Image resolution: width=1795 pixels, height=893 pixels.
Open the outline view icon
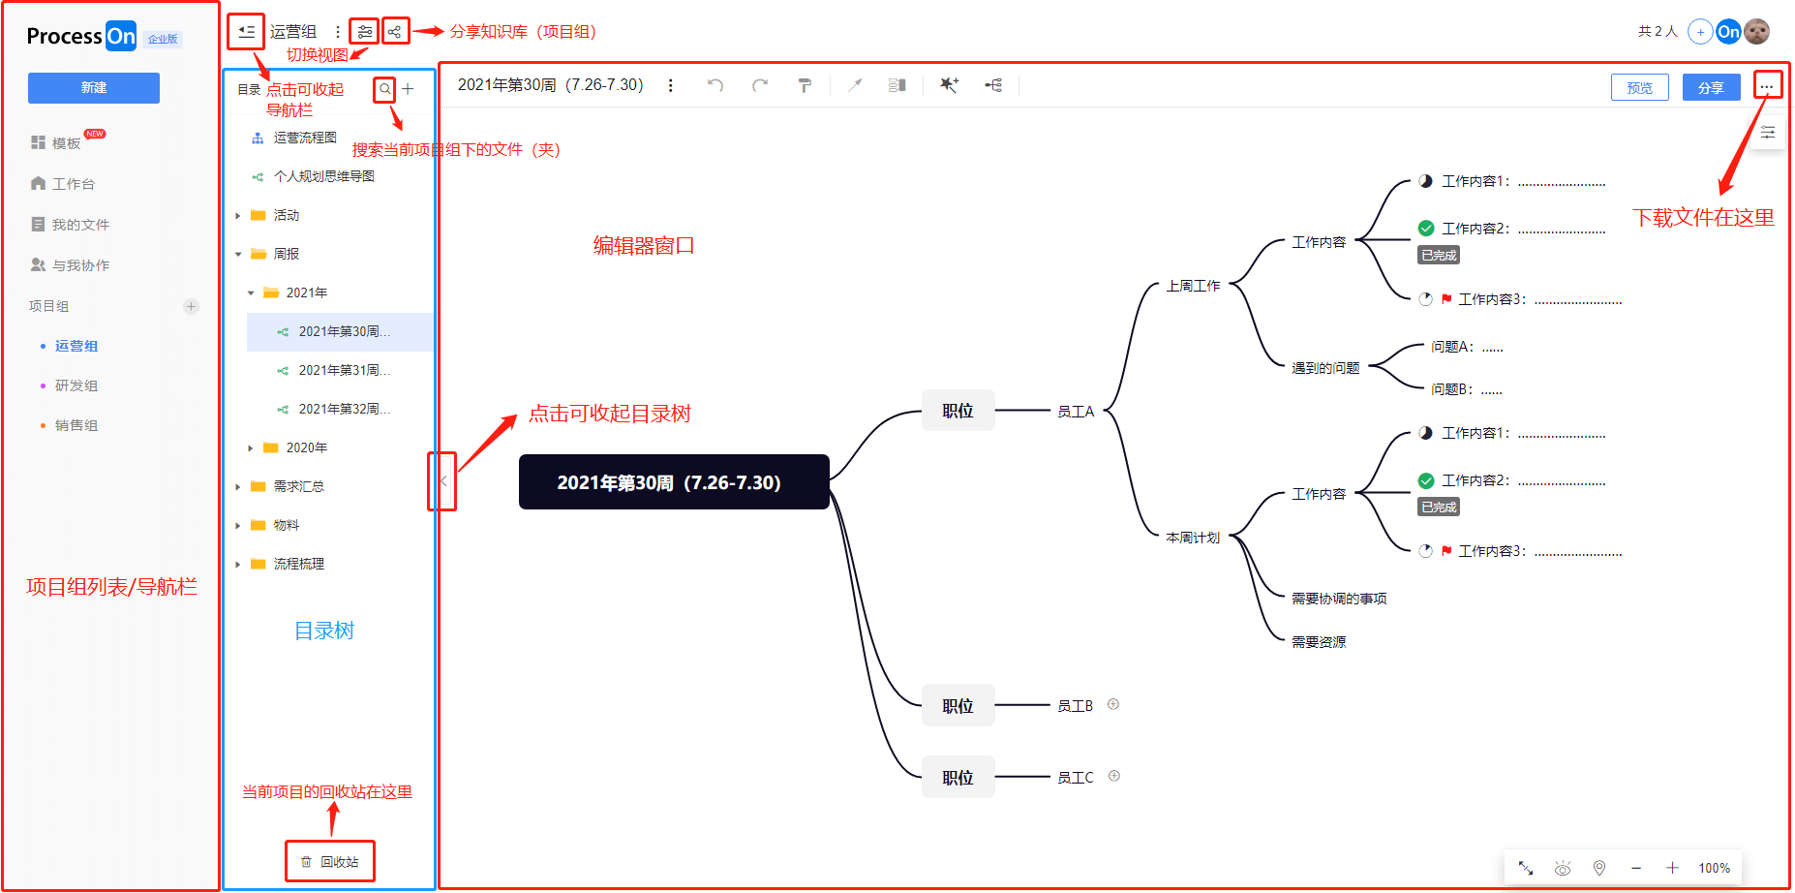pos(897,85)
